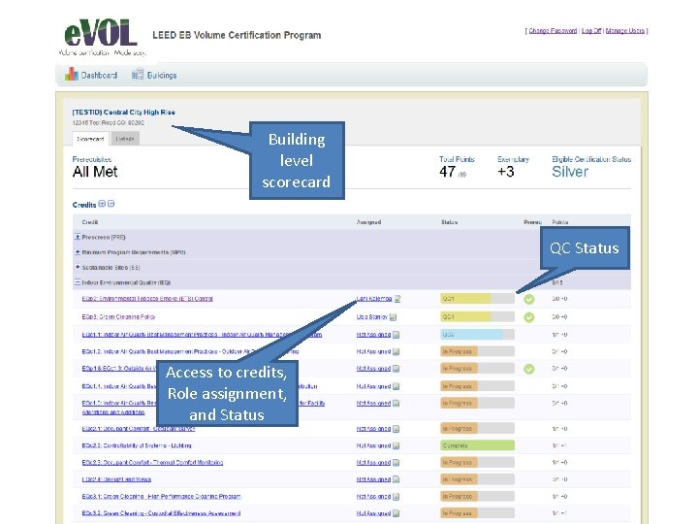The width and height of the screenshot is (698, 524).
Task: Click the assignment icon in the EQc1.2 row
Action: point(397,351)
